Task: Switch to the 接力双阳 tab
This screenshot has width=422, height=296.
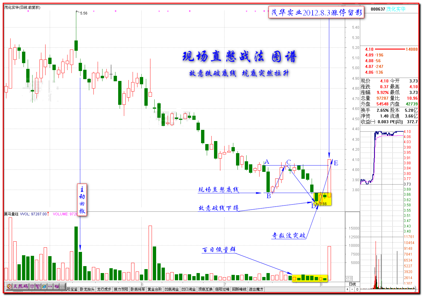Action: tap(121, 289)
